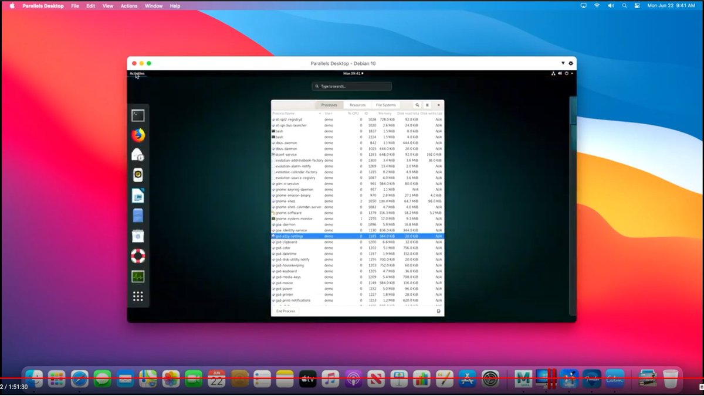Open the File menu in macOS menu bar
This screenshot has width=704, height=396.
75,6
